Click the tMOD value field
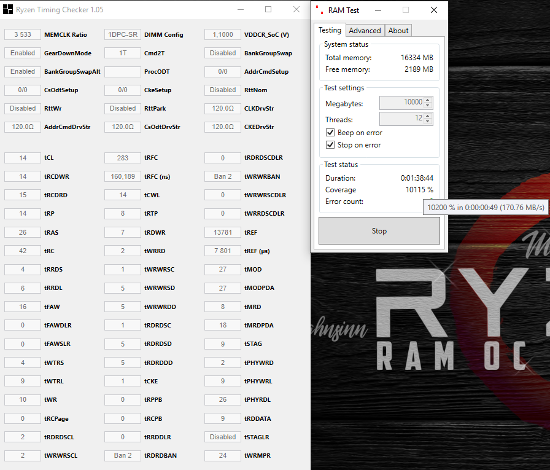The width and height of the screenshot is (550, 470). 223,269
